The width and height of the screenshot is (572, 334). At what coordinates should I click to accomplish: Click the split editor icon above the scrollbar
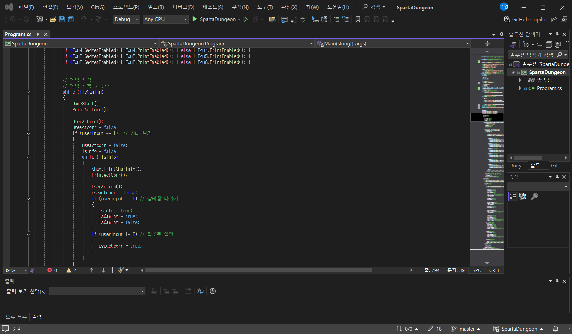[x=487, y=44]
